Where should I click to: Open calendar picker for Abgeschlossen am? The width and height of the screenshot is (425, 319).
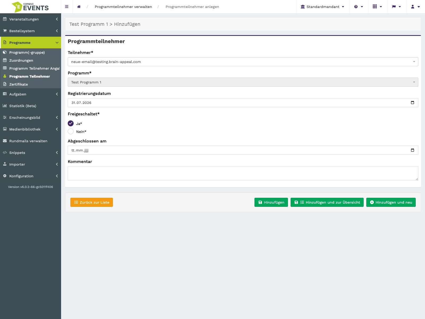coord(412,150)
